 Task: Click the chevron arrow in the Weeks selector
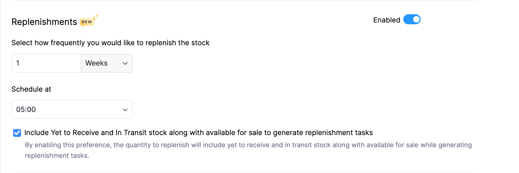pos(125,63)
